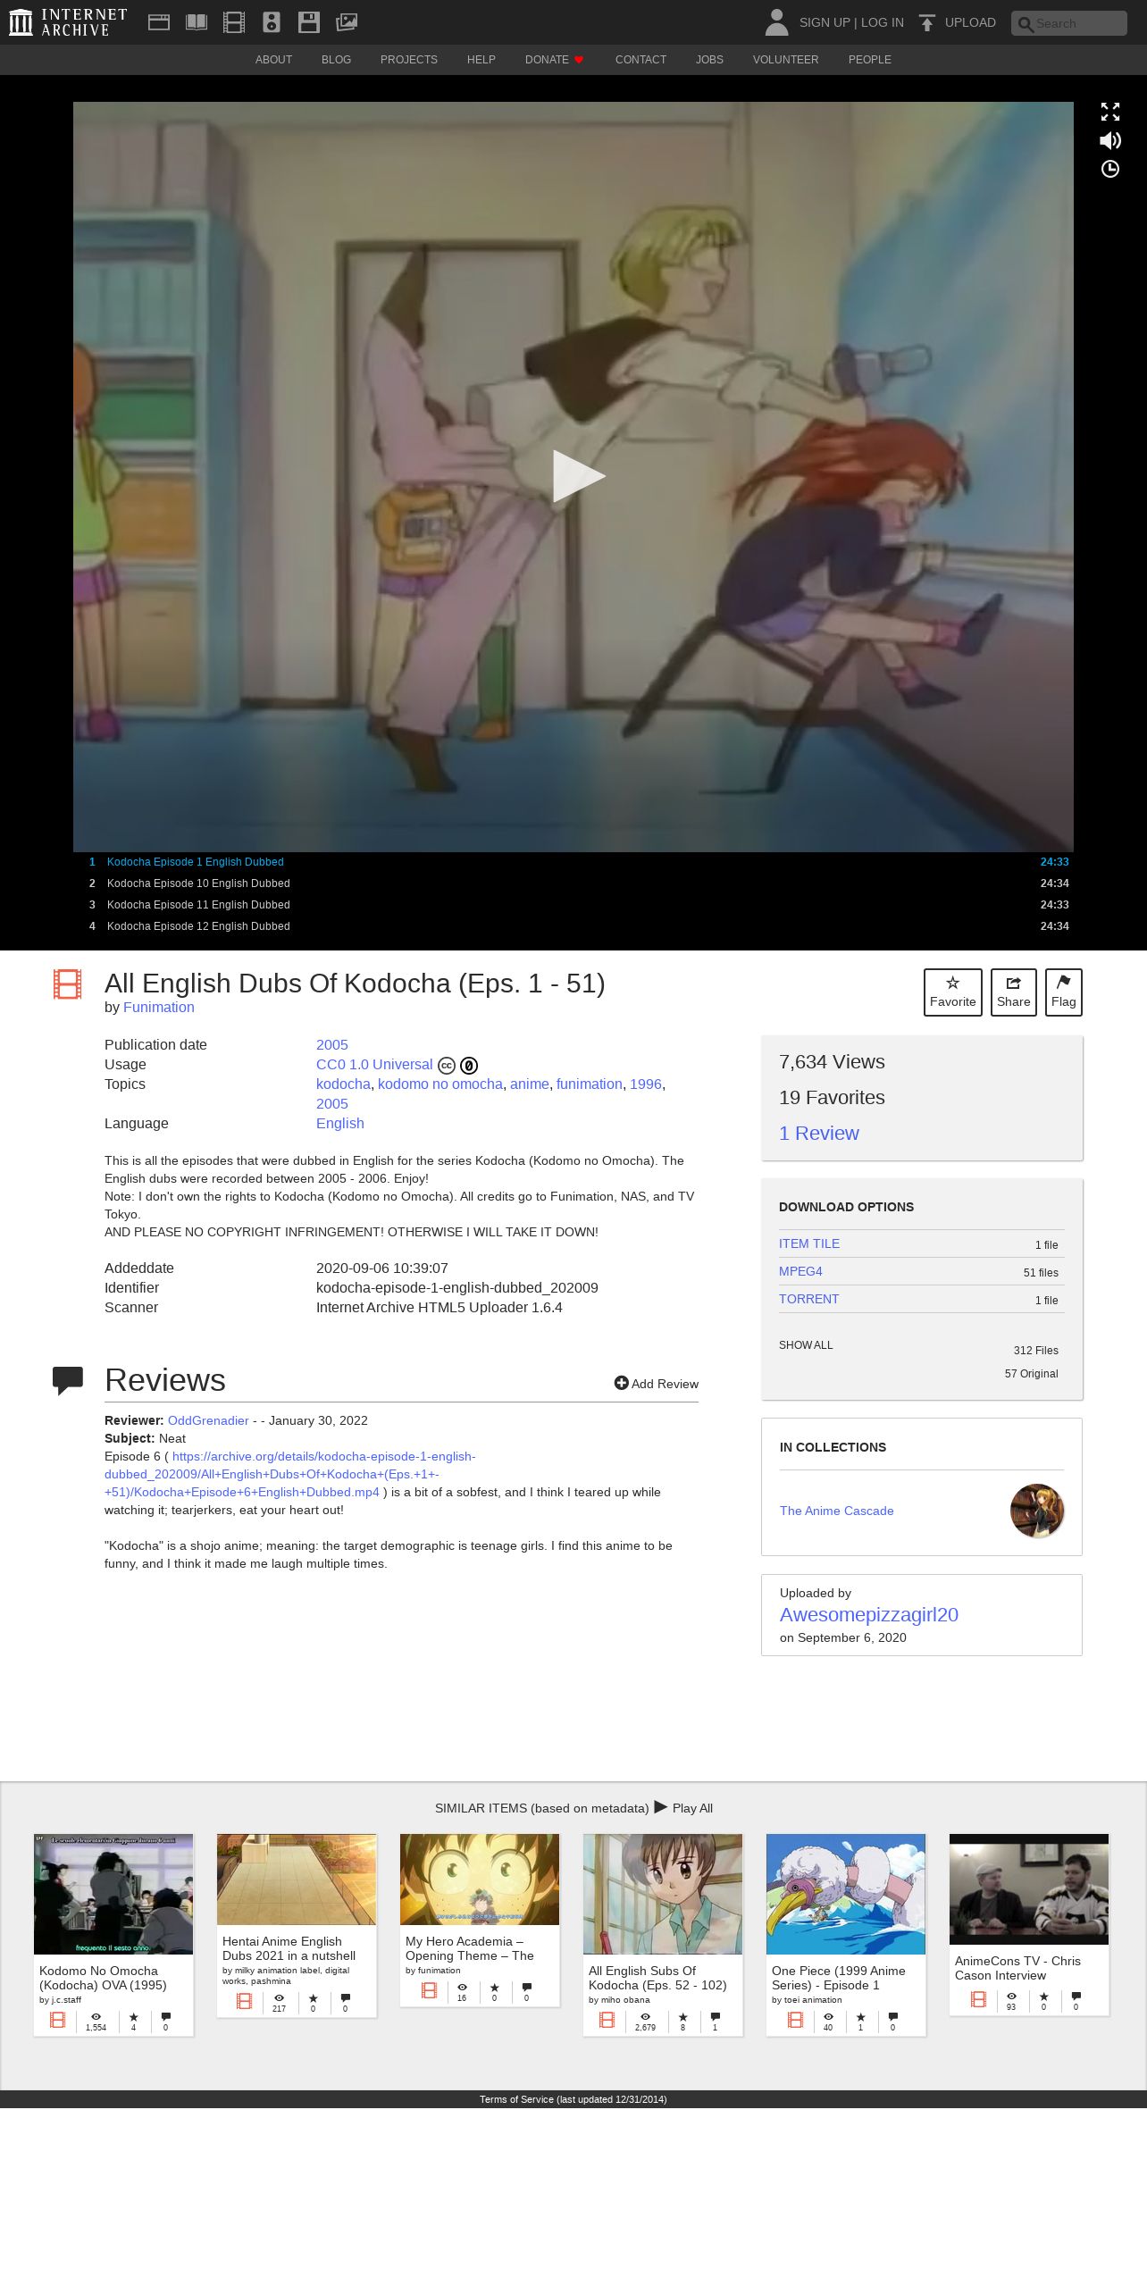Open the Texts book icon

pyautogui.click(x=197, y=22)
